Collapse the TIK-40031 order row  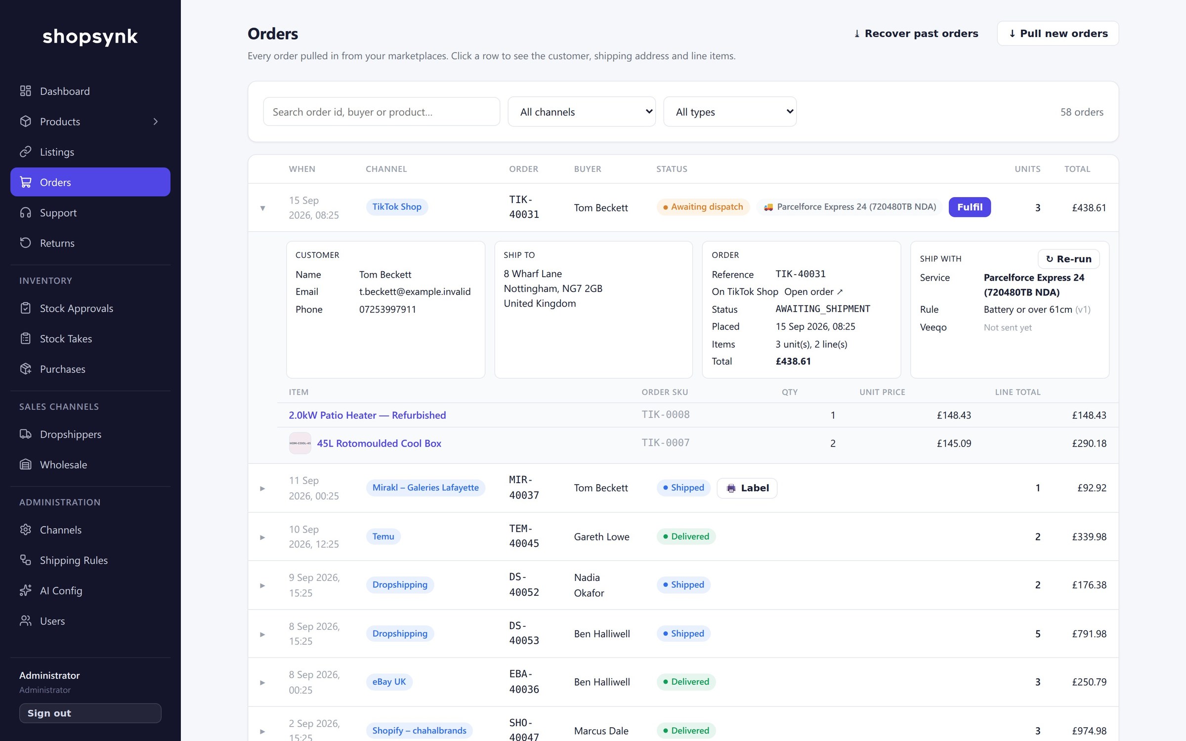(263, 208)
